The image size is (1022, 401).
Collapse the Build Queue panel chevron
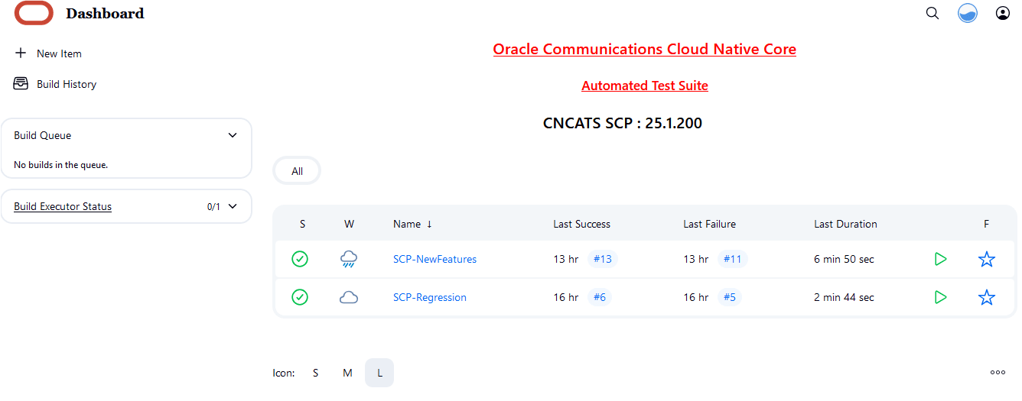click(233, 135)
